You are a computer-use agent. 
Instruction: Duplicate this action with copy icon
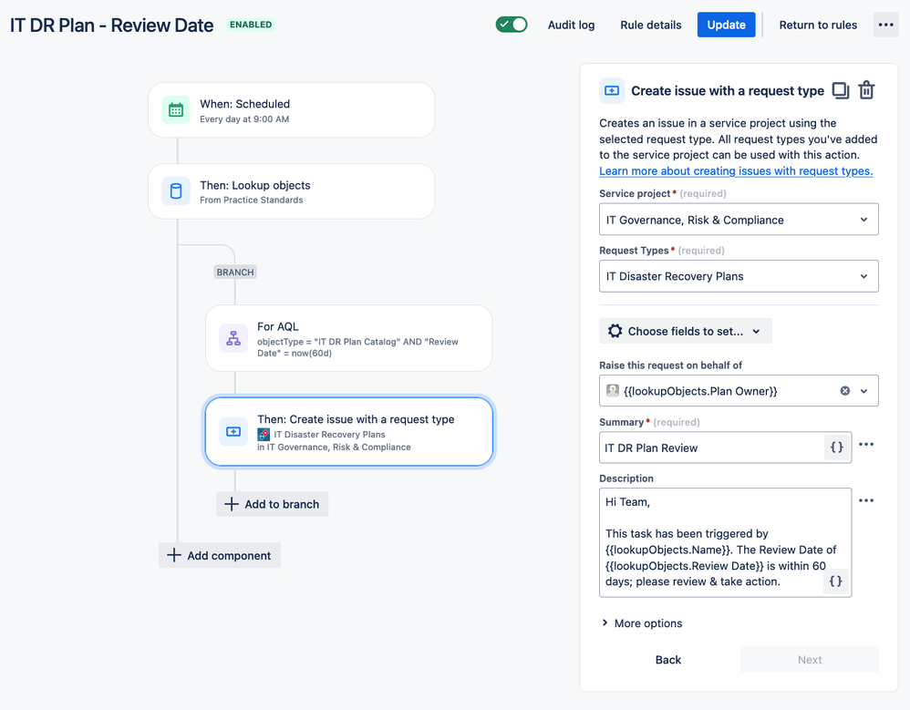tap(841, 90)
